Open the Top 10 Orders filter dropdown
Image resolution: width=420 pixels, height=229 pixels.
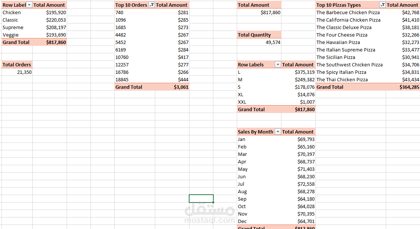pyautogui.click(x=152, y=5)
